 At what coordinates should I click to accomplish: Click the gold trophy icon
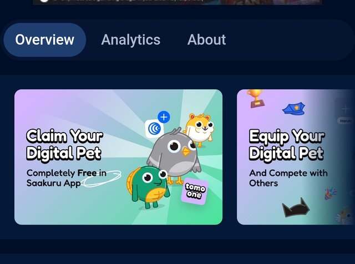coord(256,98)
